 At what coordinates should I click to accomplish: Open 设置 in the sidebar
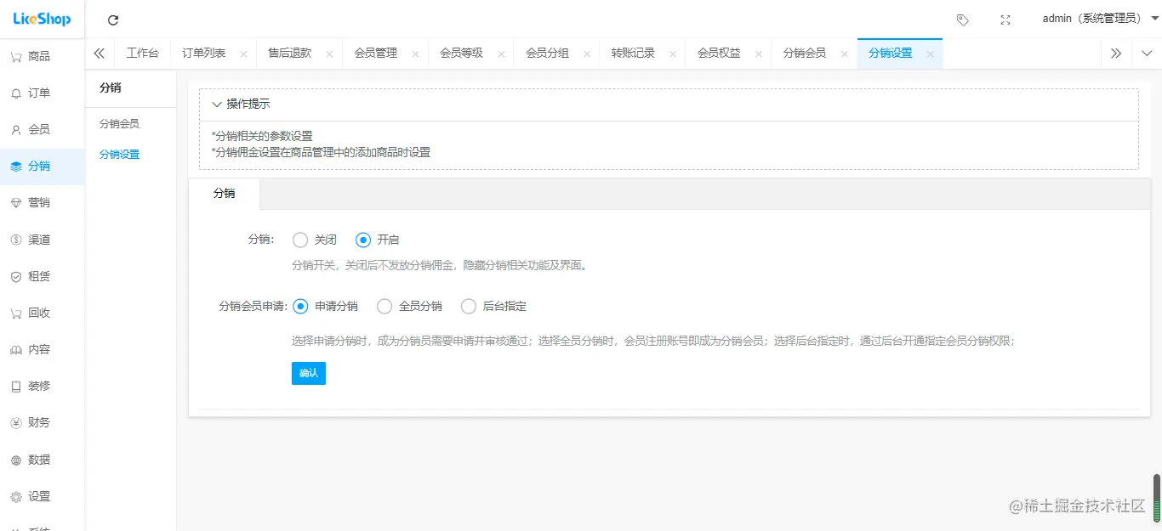(x=43, y=496)
